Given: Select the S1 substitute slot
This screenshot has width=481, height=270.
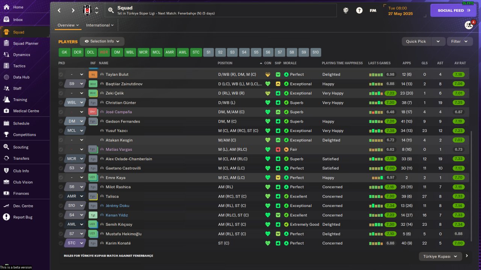Looking at the screenshot, I should tap(209, 52).
